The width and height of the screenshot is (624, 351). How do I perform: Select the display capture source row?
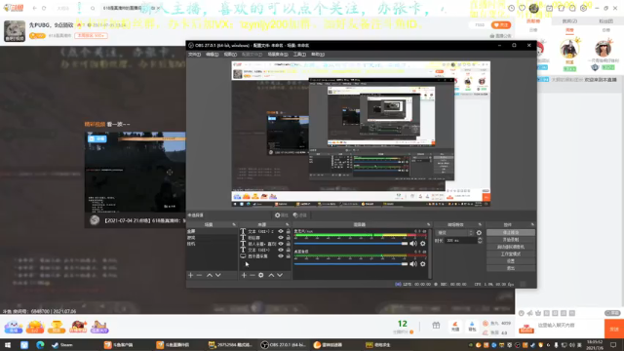[x=265, y=256]
